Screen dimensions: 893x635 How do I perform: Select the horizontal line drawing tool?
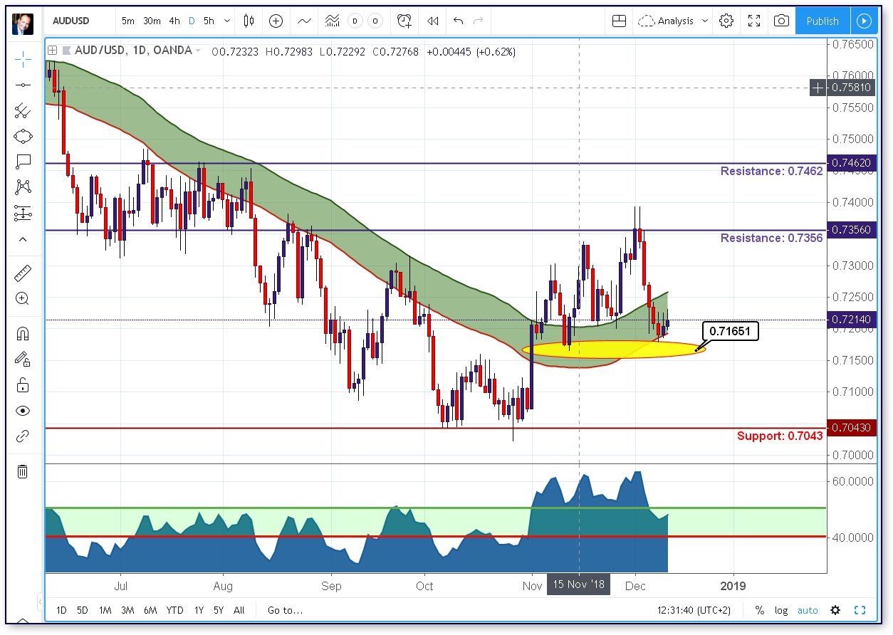click(x=23, y=85)
